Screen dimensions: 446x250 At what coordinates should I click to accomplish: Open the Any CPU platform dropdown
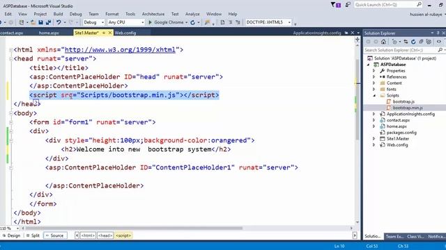[142, 22]
